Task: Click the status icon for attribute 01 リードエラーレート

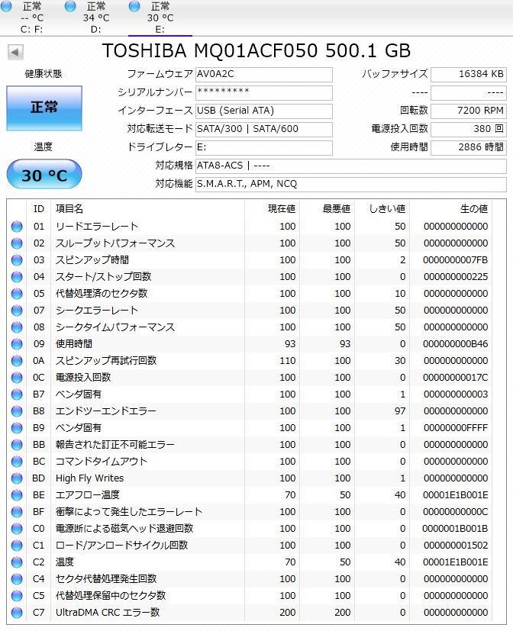Action: (x=17, y=227)
